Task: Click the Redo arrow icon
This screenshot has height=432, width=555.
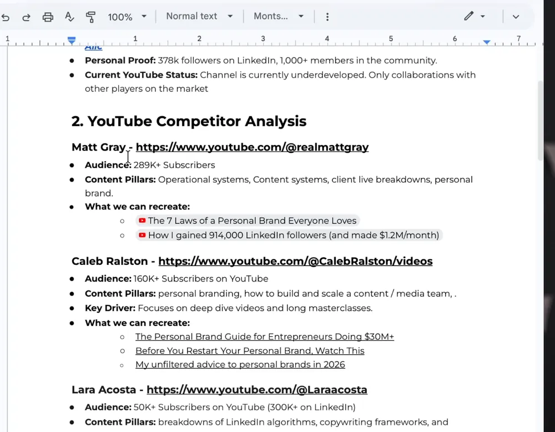Action: 26,17
